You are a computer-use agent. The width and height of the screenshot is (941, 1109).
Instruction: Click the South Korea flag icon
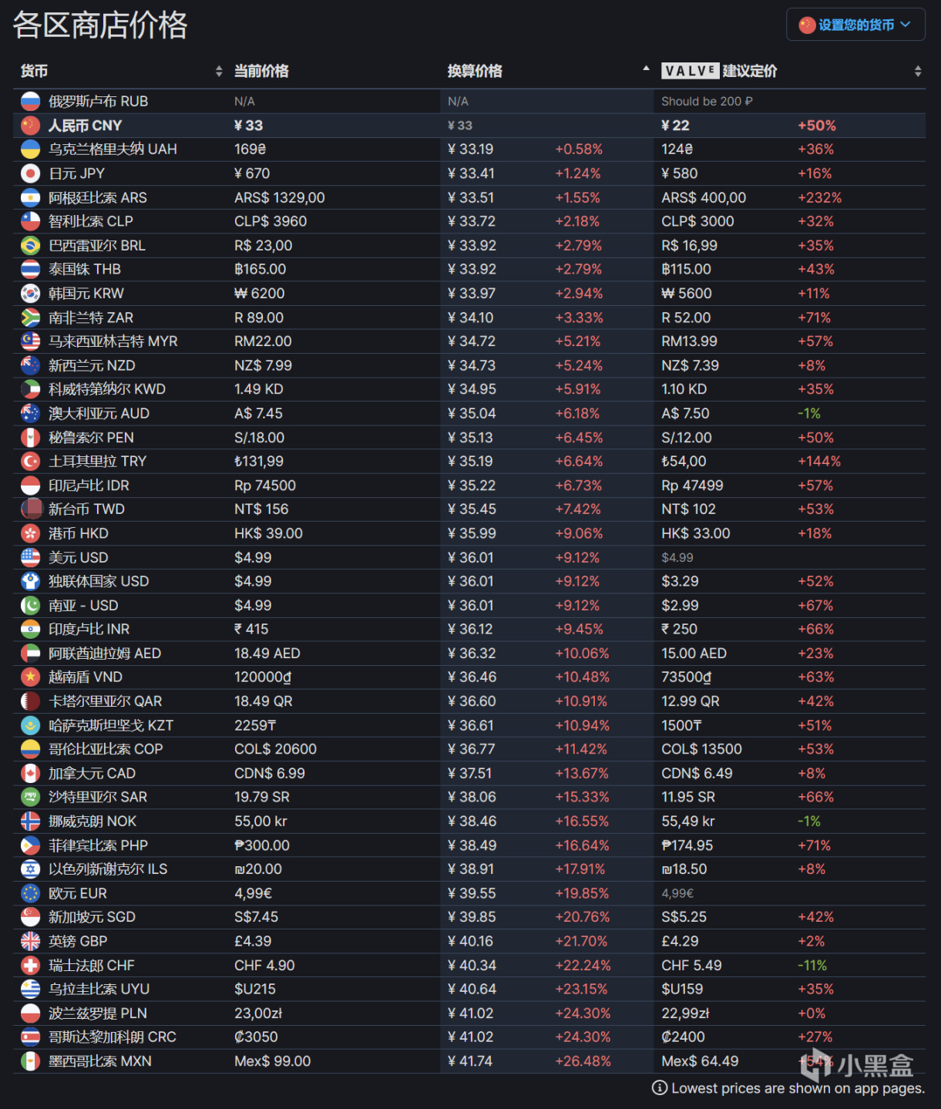point(30,294)
